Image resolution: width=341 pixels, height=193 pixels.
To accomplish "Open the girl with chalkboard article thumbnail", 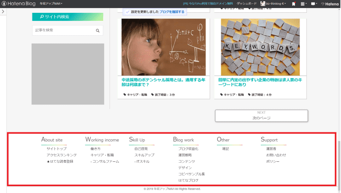I will tap(164, 47).
